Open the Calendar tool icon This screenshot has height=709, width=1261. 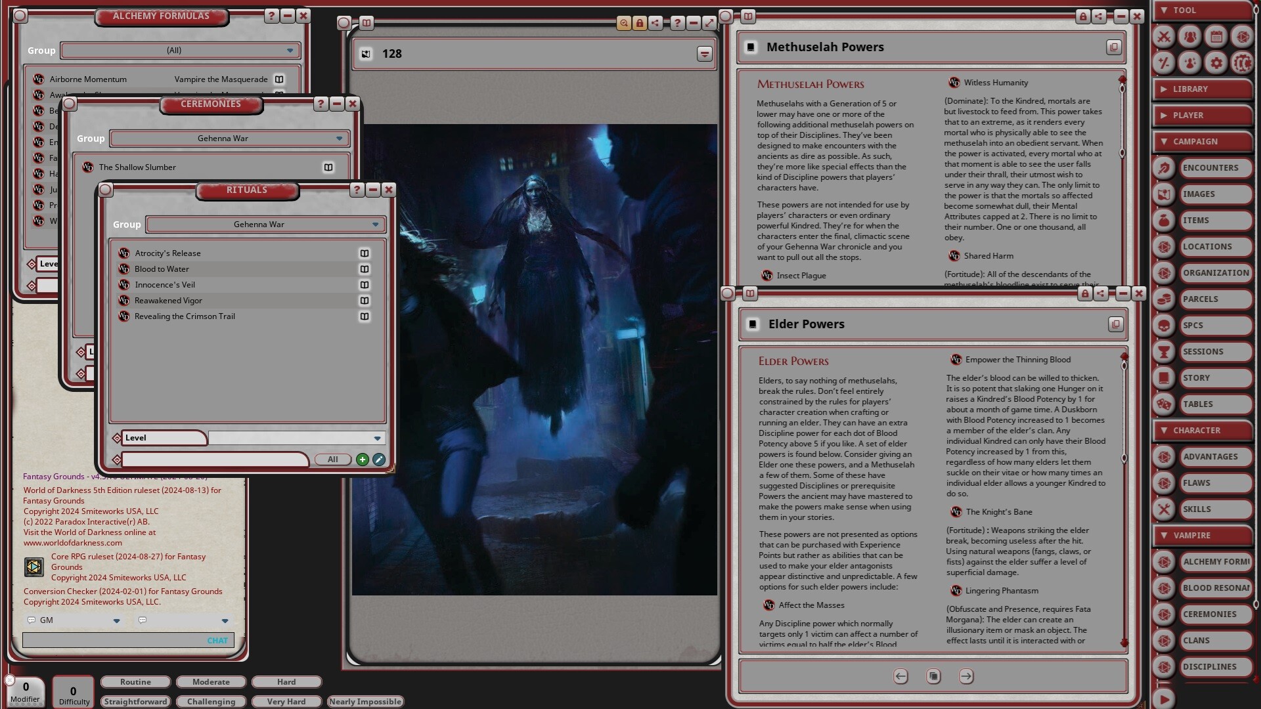click(1216, 37)
